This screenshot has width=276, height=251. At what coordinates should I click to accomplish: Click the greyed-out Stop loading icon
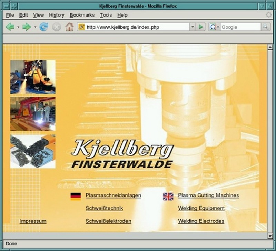pos(57,27)
